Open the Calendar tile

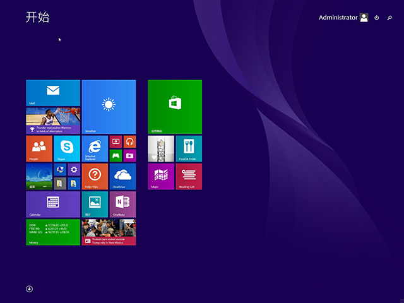[x=53, y=205]
